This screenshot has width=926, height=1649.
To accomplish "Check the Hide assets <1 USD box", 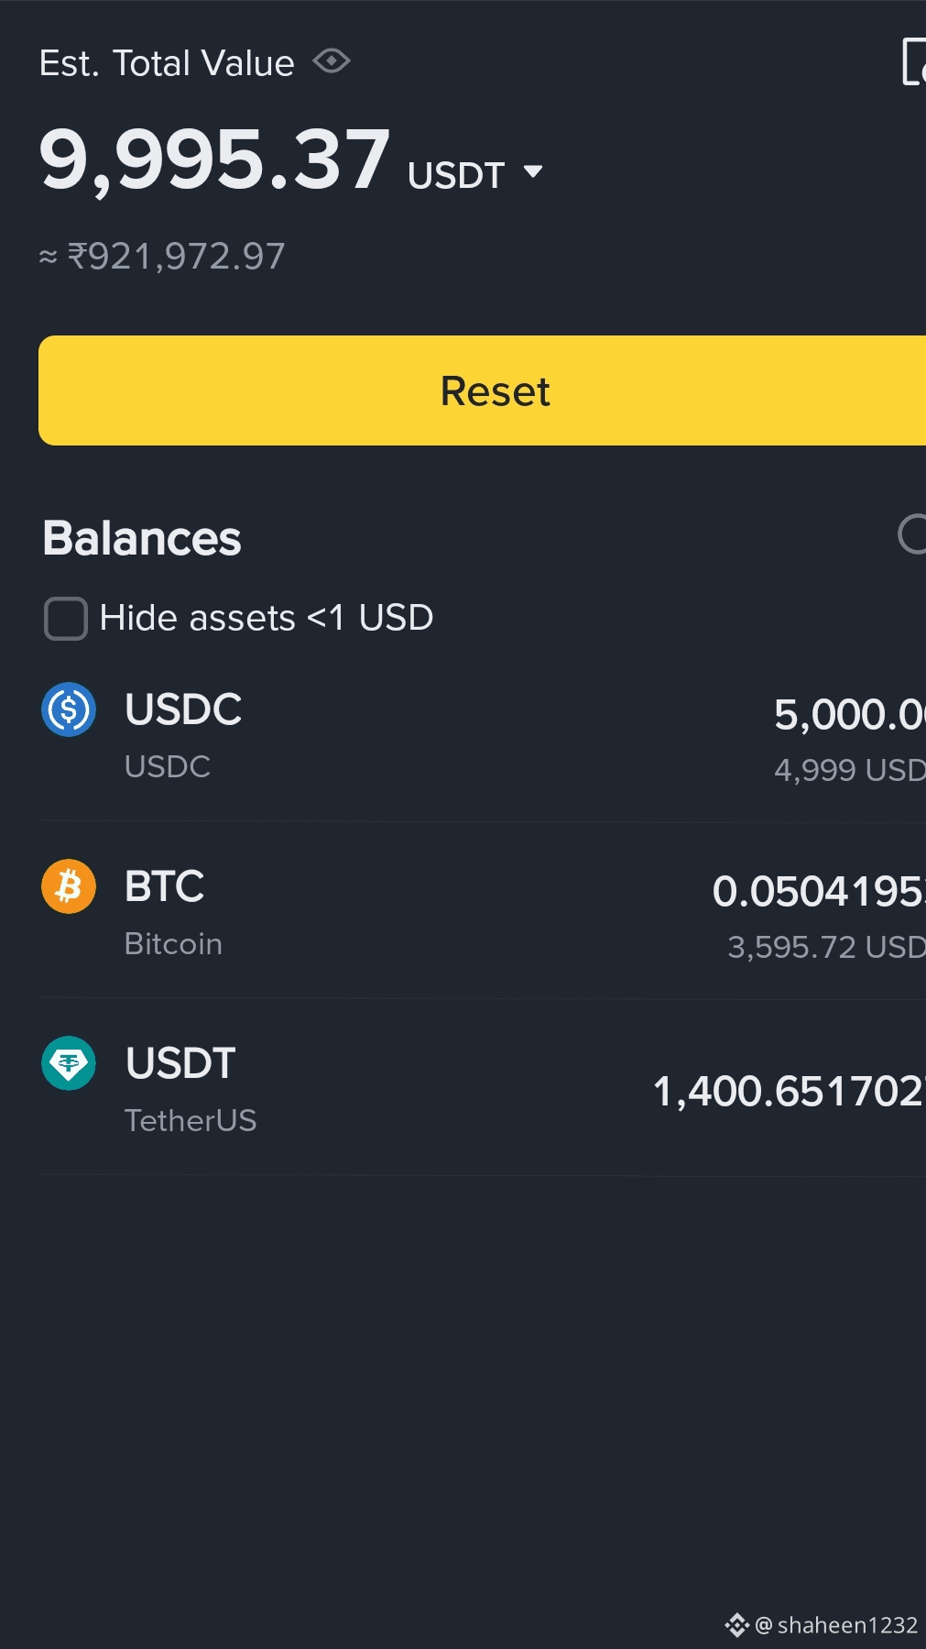I will coord(66,618).
